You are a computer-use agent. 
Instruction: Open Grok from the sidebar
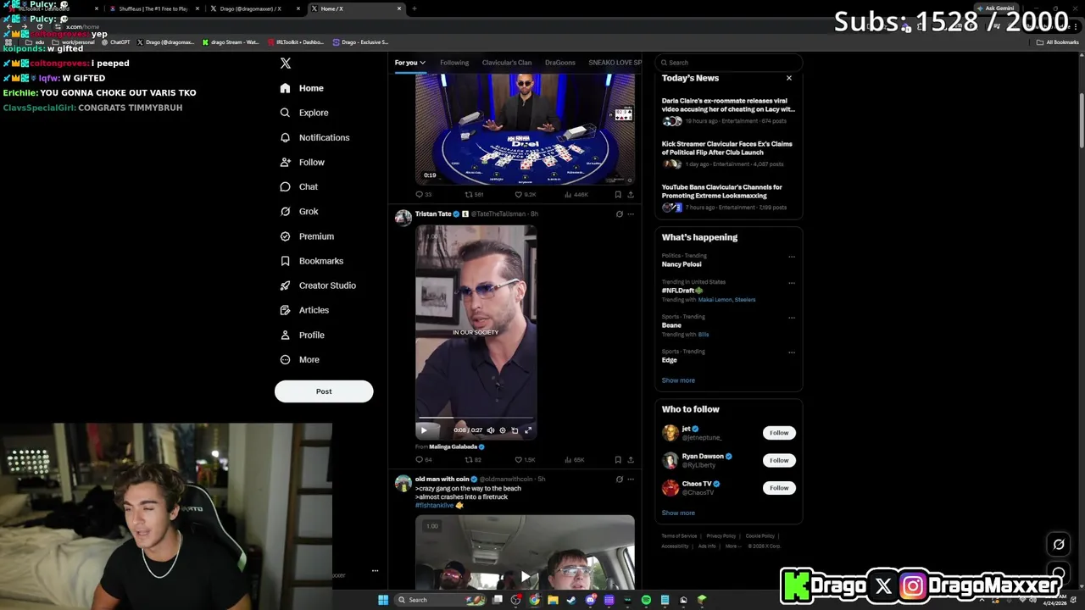pyautogui.click(x=299, y=211)
